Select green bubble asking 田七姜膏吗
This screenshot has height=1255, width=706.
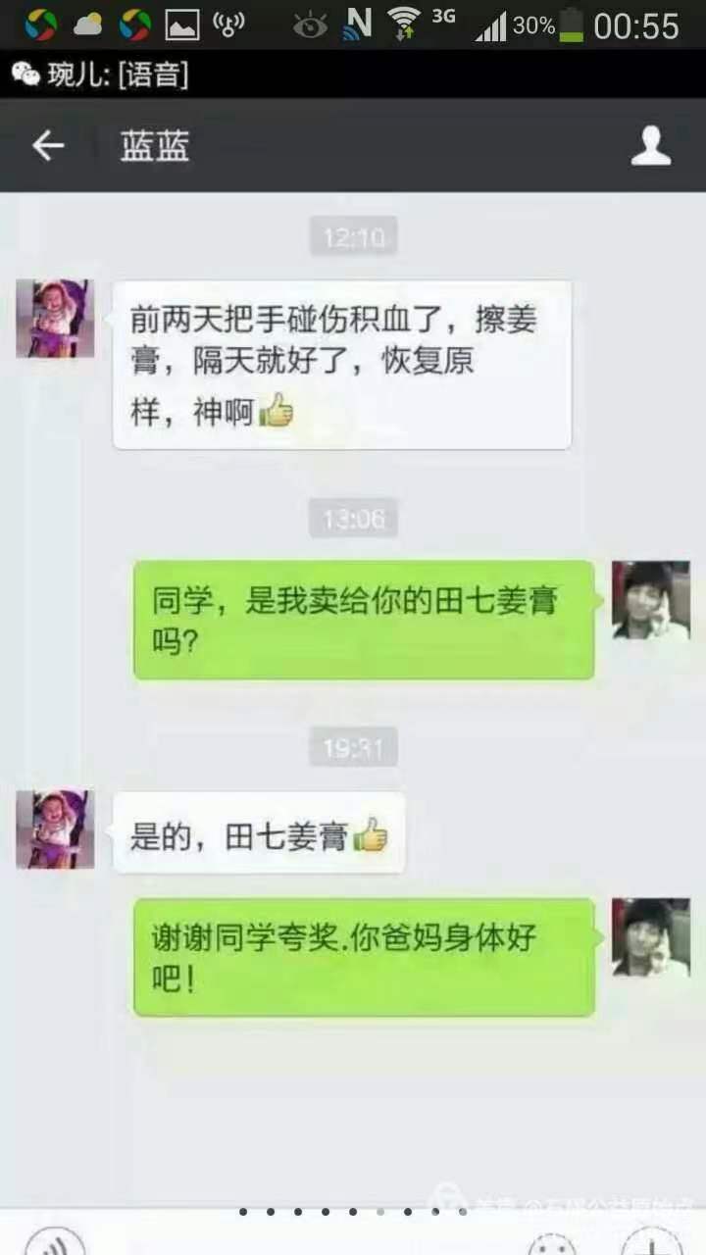click(364, 620)
